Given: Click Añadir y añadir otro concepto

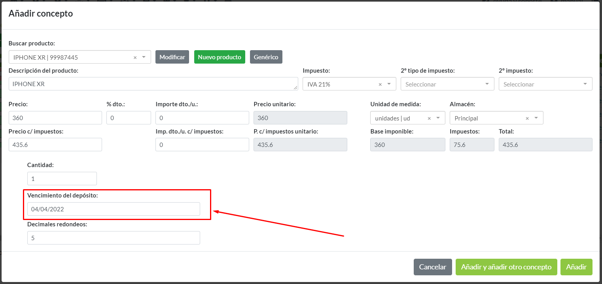Looking at the screenshot, I should point(506,267).
